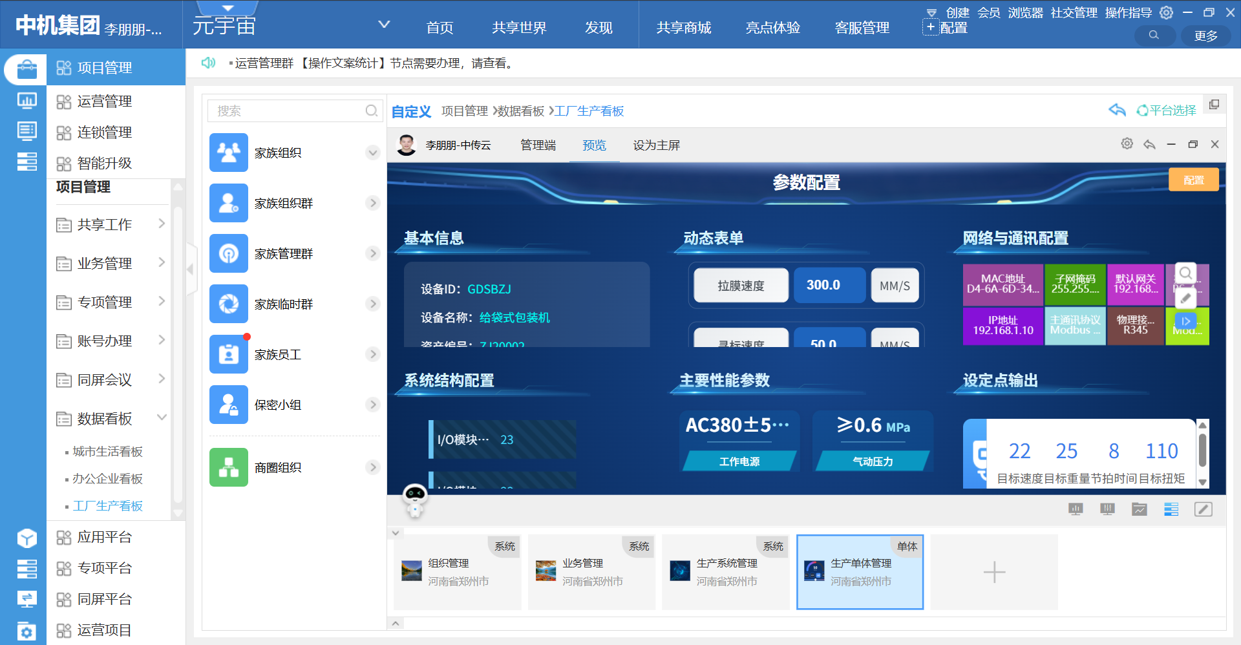Open the robot assistant mascot
The image size is (1241, 645).
pyautogui.click(x=414, y=500)
